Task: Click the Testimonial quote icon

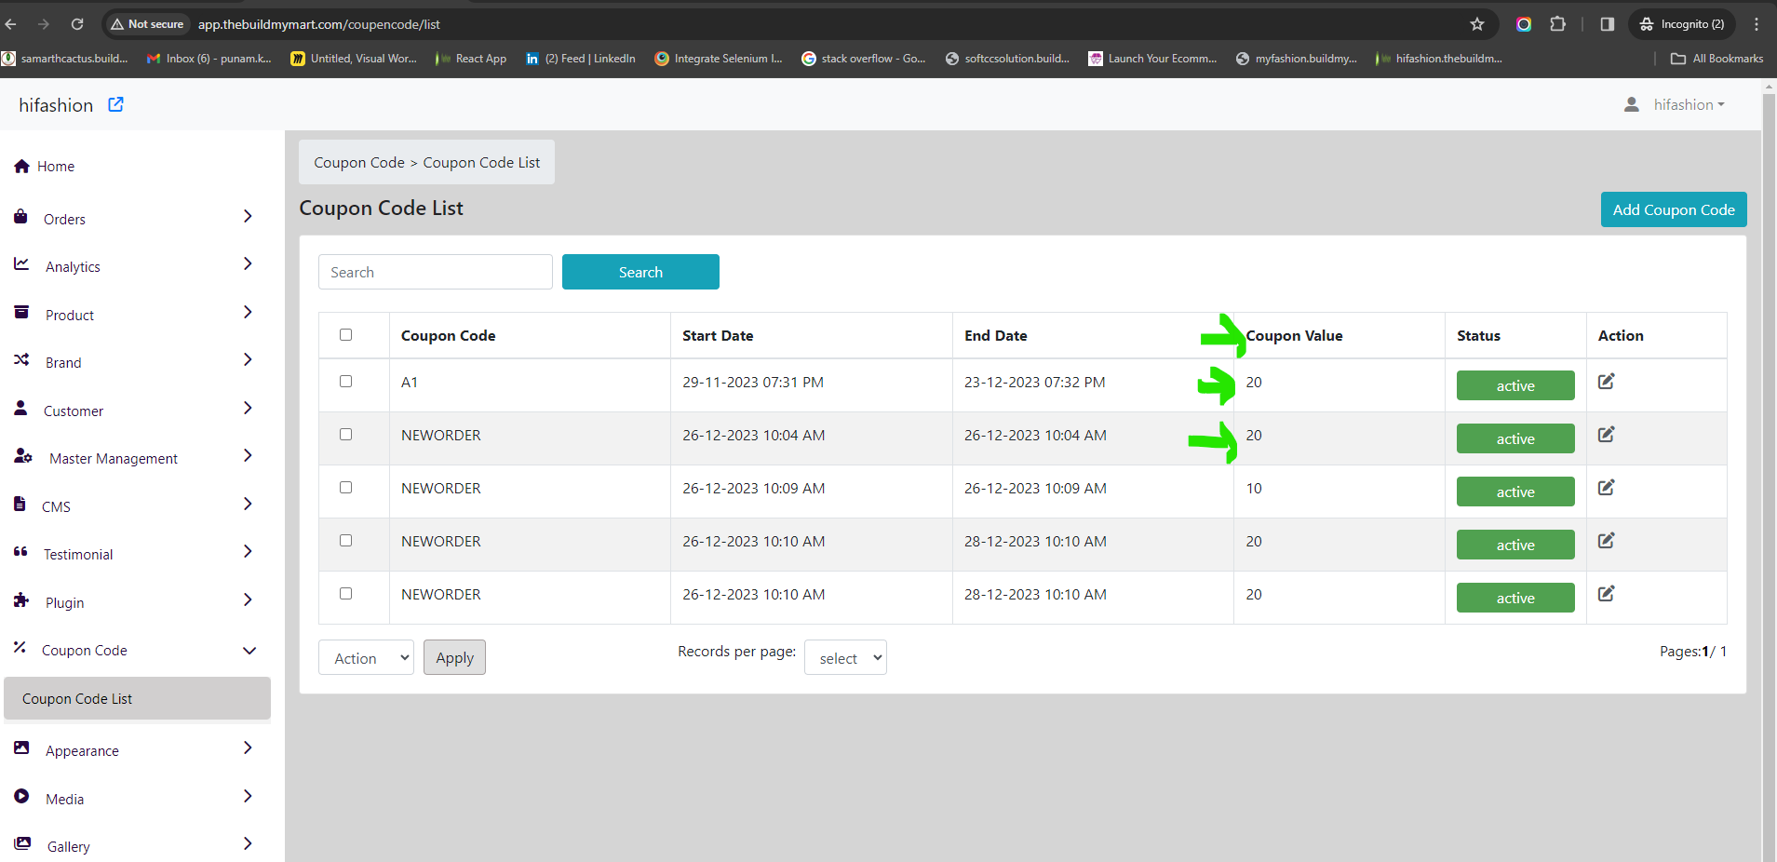Action: point(20,552)
